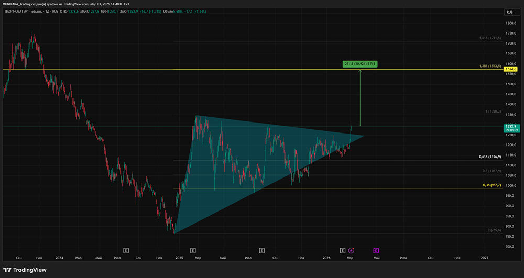524x278 pixels.
Task: Click the E earnings marker left of the lightning icon
Action: click(343, 251)
